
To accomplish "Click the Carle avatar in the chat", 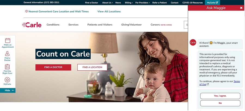I will pyautogui.click(x=193, y=43).
